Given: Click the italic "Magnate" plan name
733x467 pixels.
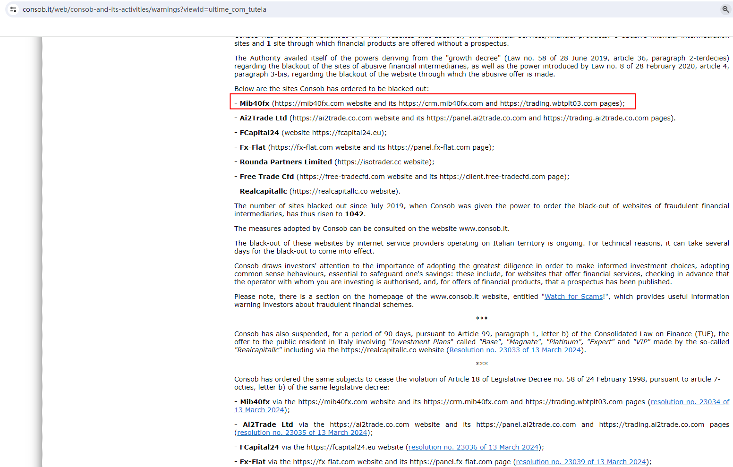Looking at the screenshot, I should click(524, 342).
